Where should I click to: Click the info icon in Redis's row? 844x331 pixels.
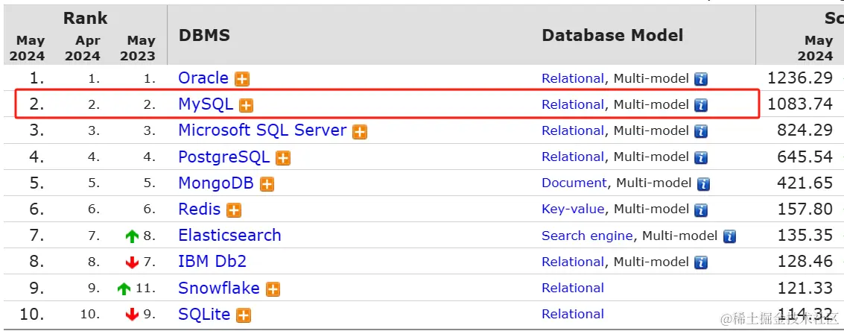701,210
